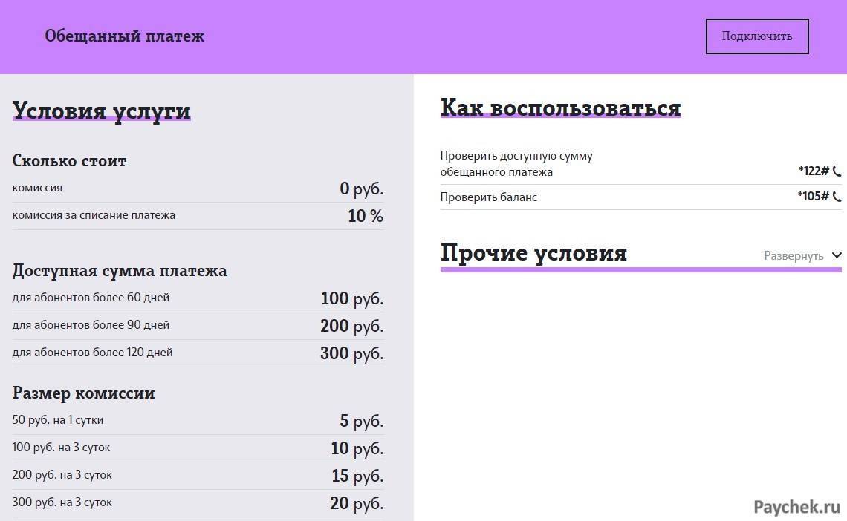Click the 200 руб. на 3 суток row
The image size is (847, 521).
click(198, 476)
